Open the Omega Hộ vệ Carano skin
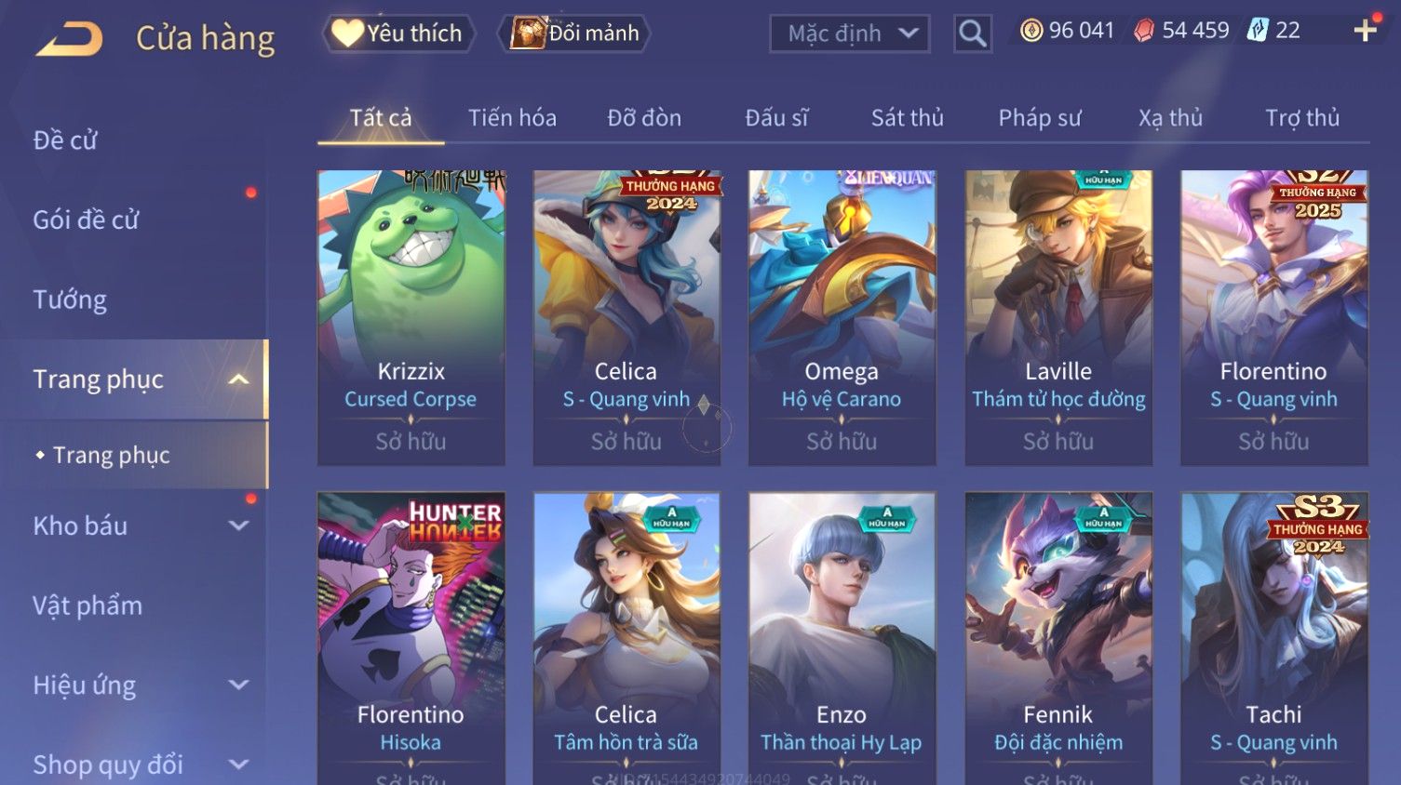The width and height of the screenshot is (1401, 785). point(842,318)
